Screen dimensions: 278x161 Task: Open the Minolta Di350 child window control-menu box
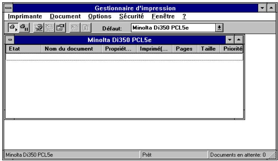(10, 40)
